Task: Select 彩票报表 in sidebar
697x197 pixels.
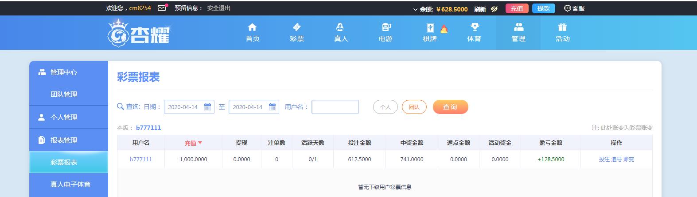Action: 69,162
